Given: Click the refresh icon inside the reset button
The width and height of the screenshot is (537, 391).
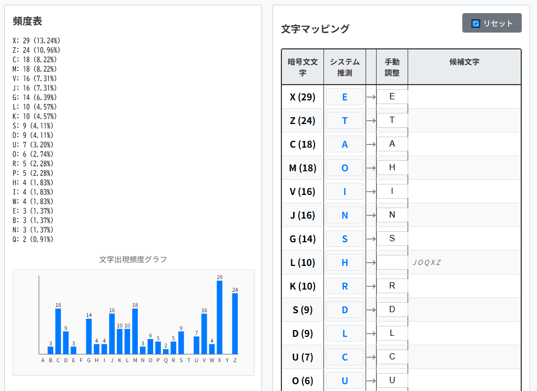Looking at the screenshot, I should coord(475,24).
